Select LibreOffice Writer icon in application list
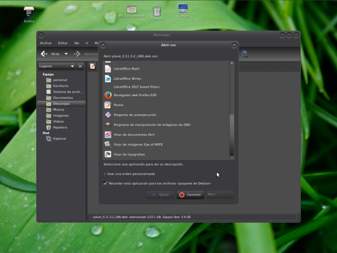The width and height of the screenshot is (337, 253). pos(107,78)
